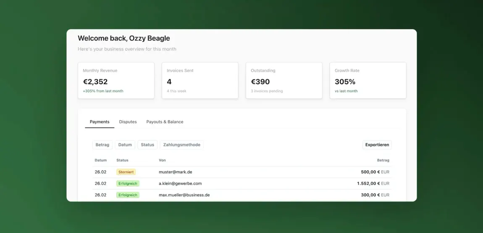Open the Monthly Revenue card
This screenshot has height=233, width=483.
pos(116,80)
